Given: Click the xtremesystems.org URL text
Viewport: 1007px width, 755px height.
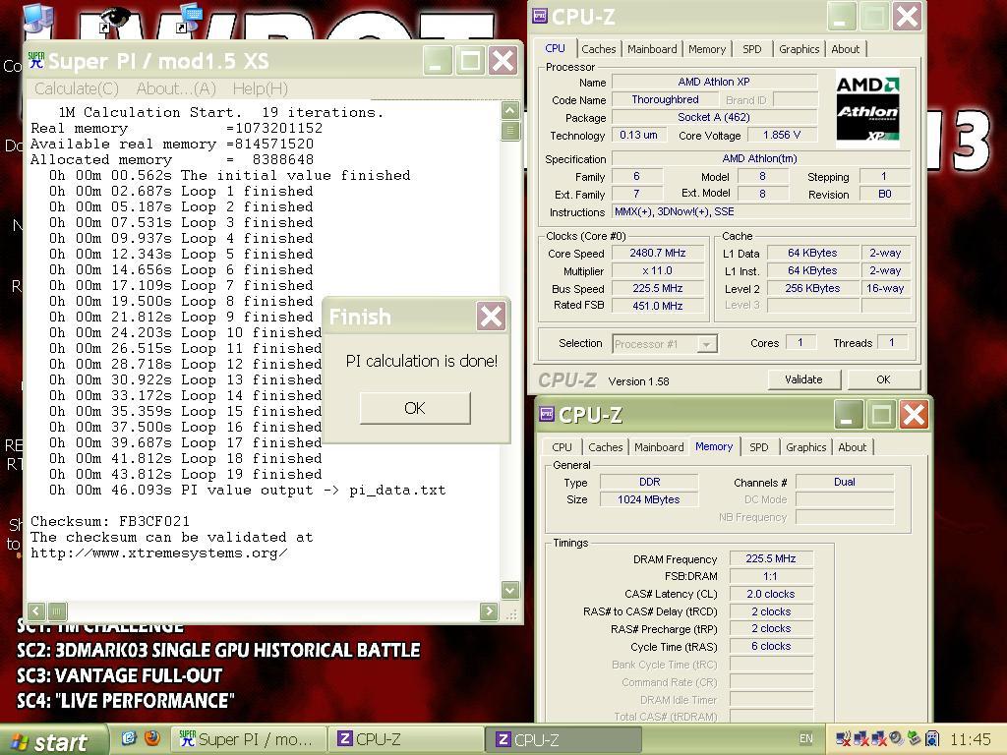Looking at the screenshot, I should pyautogui.click(x=158, y=552).
